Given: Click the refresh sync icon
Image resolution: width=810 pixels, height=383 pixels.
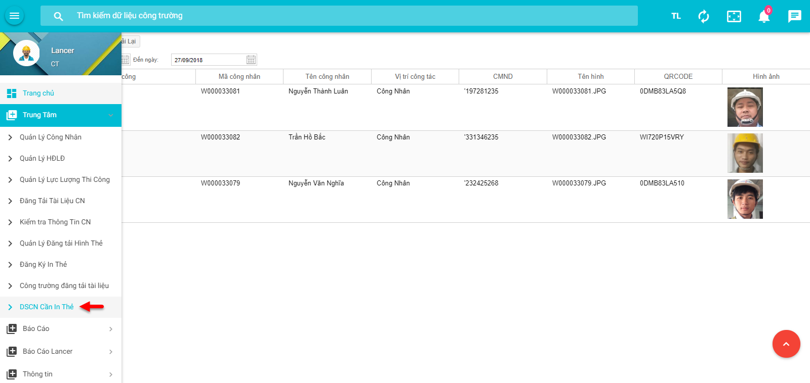Looking at the screenshot, I should click(703, 16).
